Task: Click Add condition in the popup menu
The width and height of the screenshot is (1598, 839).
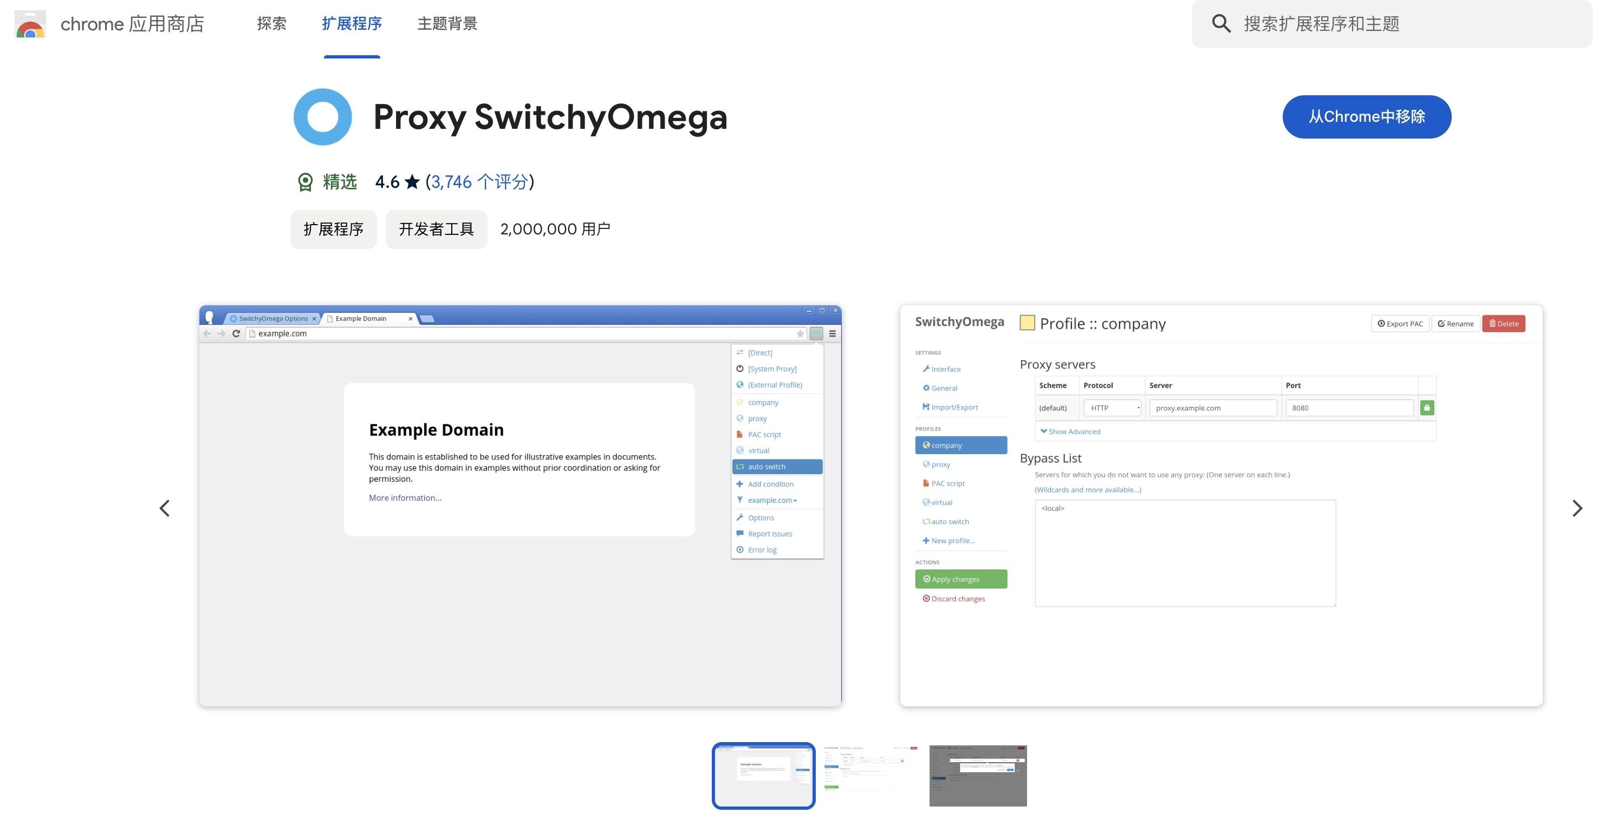Action: tap(777, 484)
